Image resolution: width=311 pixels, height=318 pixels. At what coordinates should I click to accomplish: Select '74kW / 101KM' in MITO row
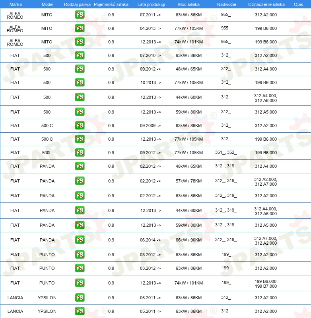pyautogui.click(x=189, y=42)
